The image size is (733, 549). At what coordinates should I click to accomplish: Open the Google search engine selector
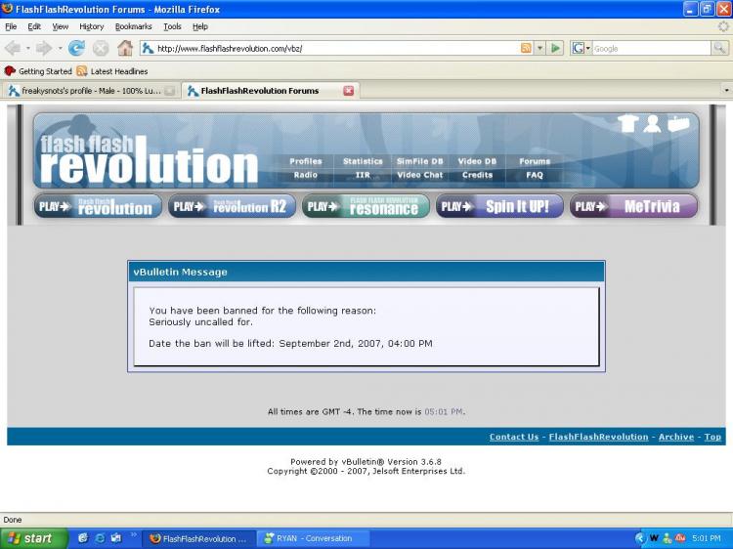pos(582,48)
